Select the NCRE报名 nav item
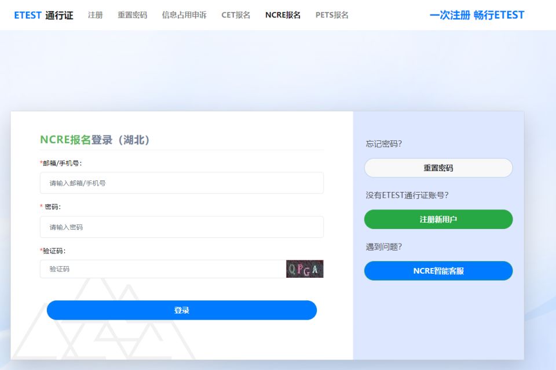Image resolution: width=556 pixels, height=370 pixels. (x=283, y=15)
